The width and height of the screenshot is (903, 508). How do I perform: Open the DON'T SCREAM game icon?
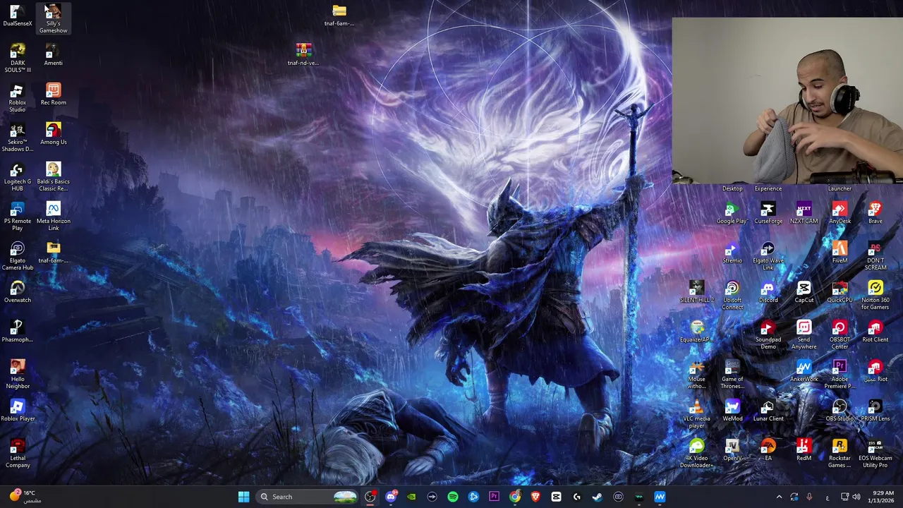click(875, 255)
